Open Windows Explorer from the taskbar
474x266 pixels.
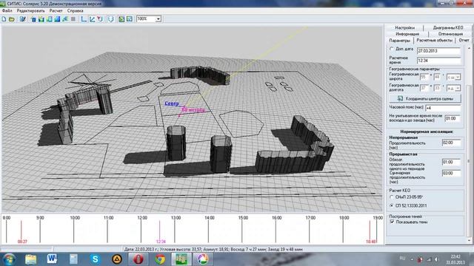coord(30,259)
